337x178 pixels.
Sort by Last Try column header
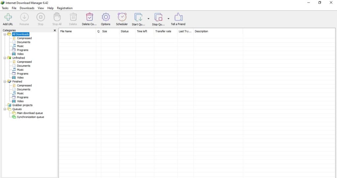(x=186, y=31)
